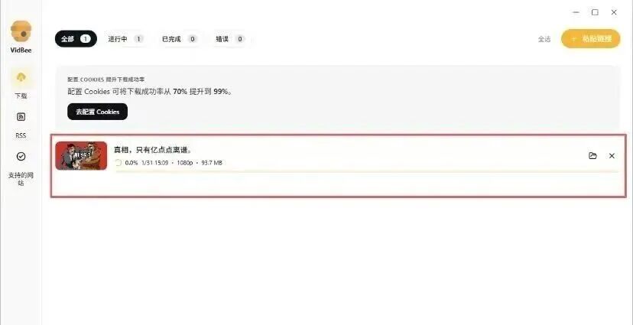Switch to the 进行中 tab
This screenshot has height=325, width=633.
pos(125,39)
